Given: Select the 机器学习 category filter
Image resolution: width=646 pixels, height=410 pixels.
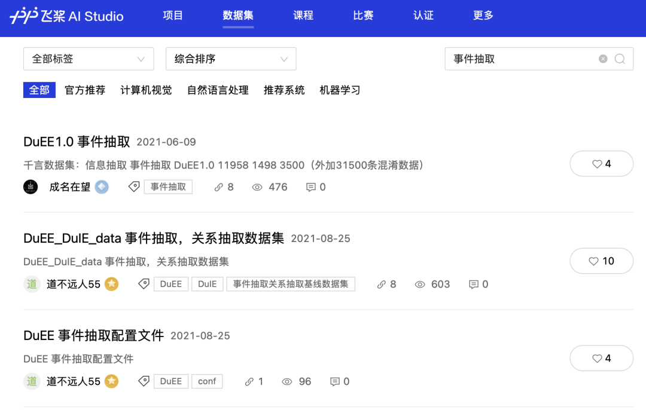Looking at the screenshot, I should [x=340, y=90].
